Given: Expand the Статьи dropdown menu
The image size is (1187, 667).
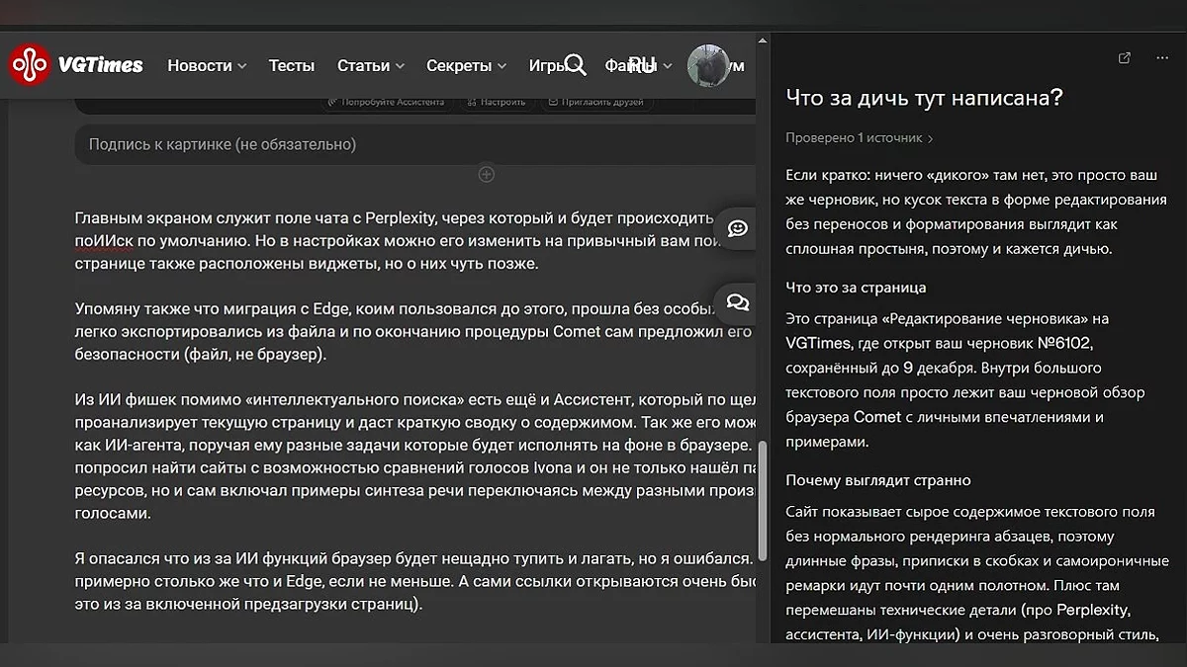Looking at the screenshot, I should click(x=370, y=66).
